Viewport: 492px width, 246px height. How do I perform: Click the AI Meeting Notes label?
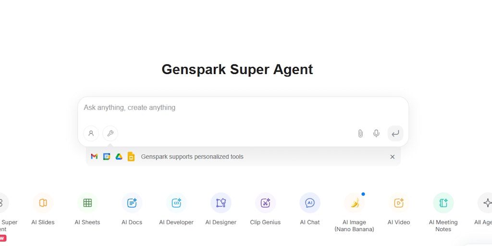[443, 226]
